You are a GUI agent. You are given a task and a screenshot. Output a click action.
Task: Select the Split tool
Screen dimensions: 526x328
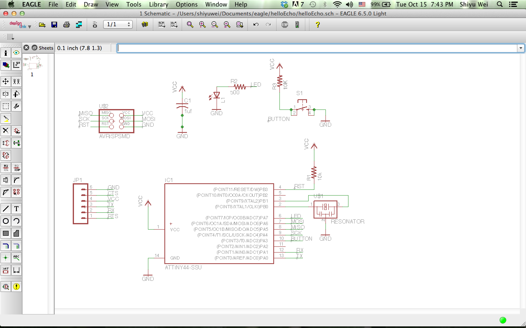6,192
